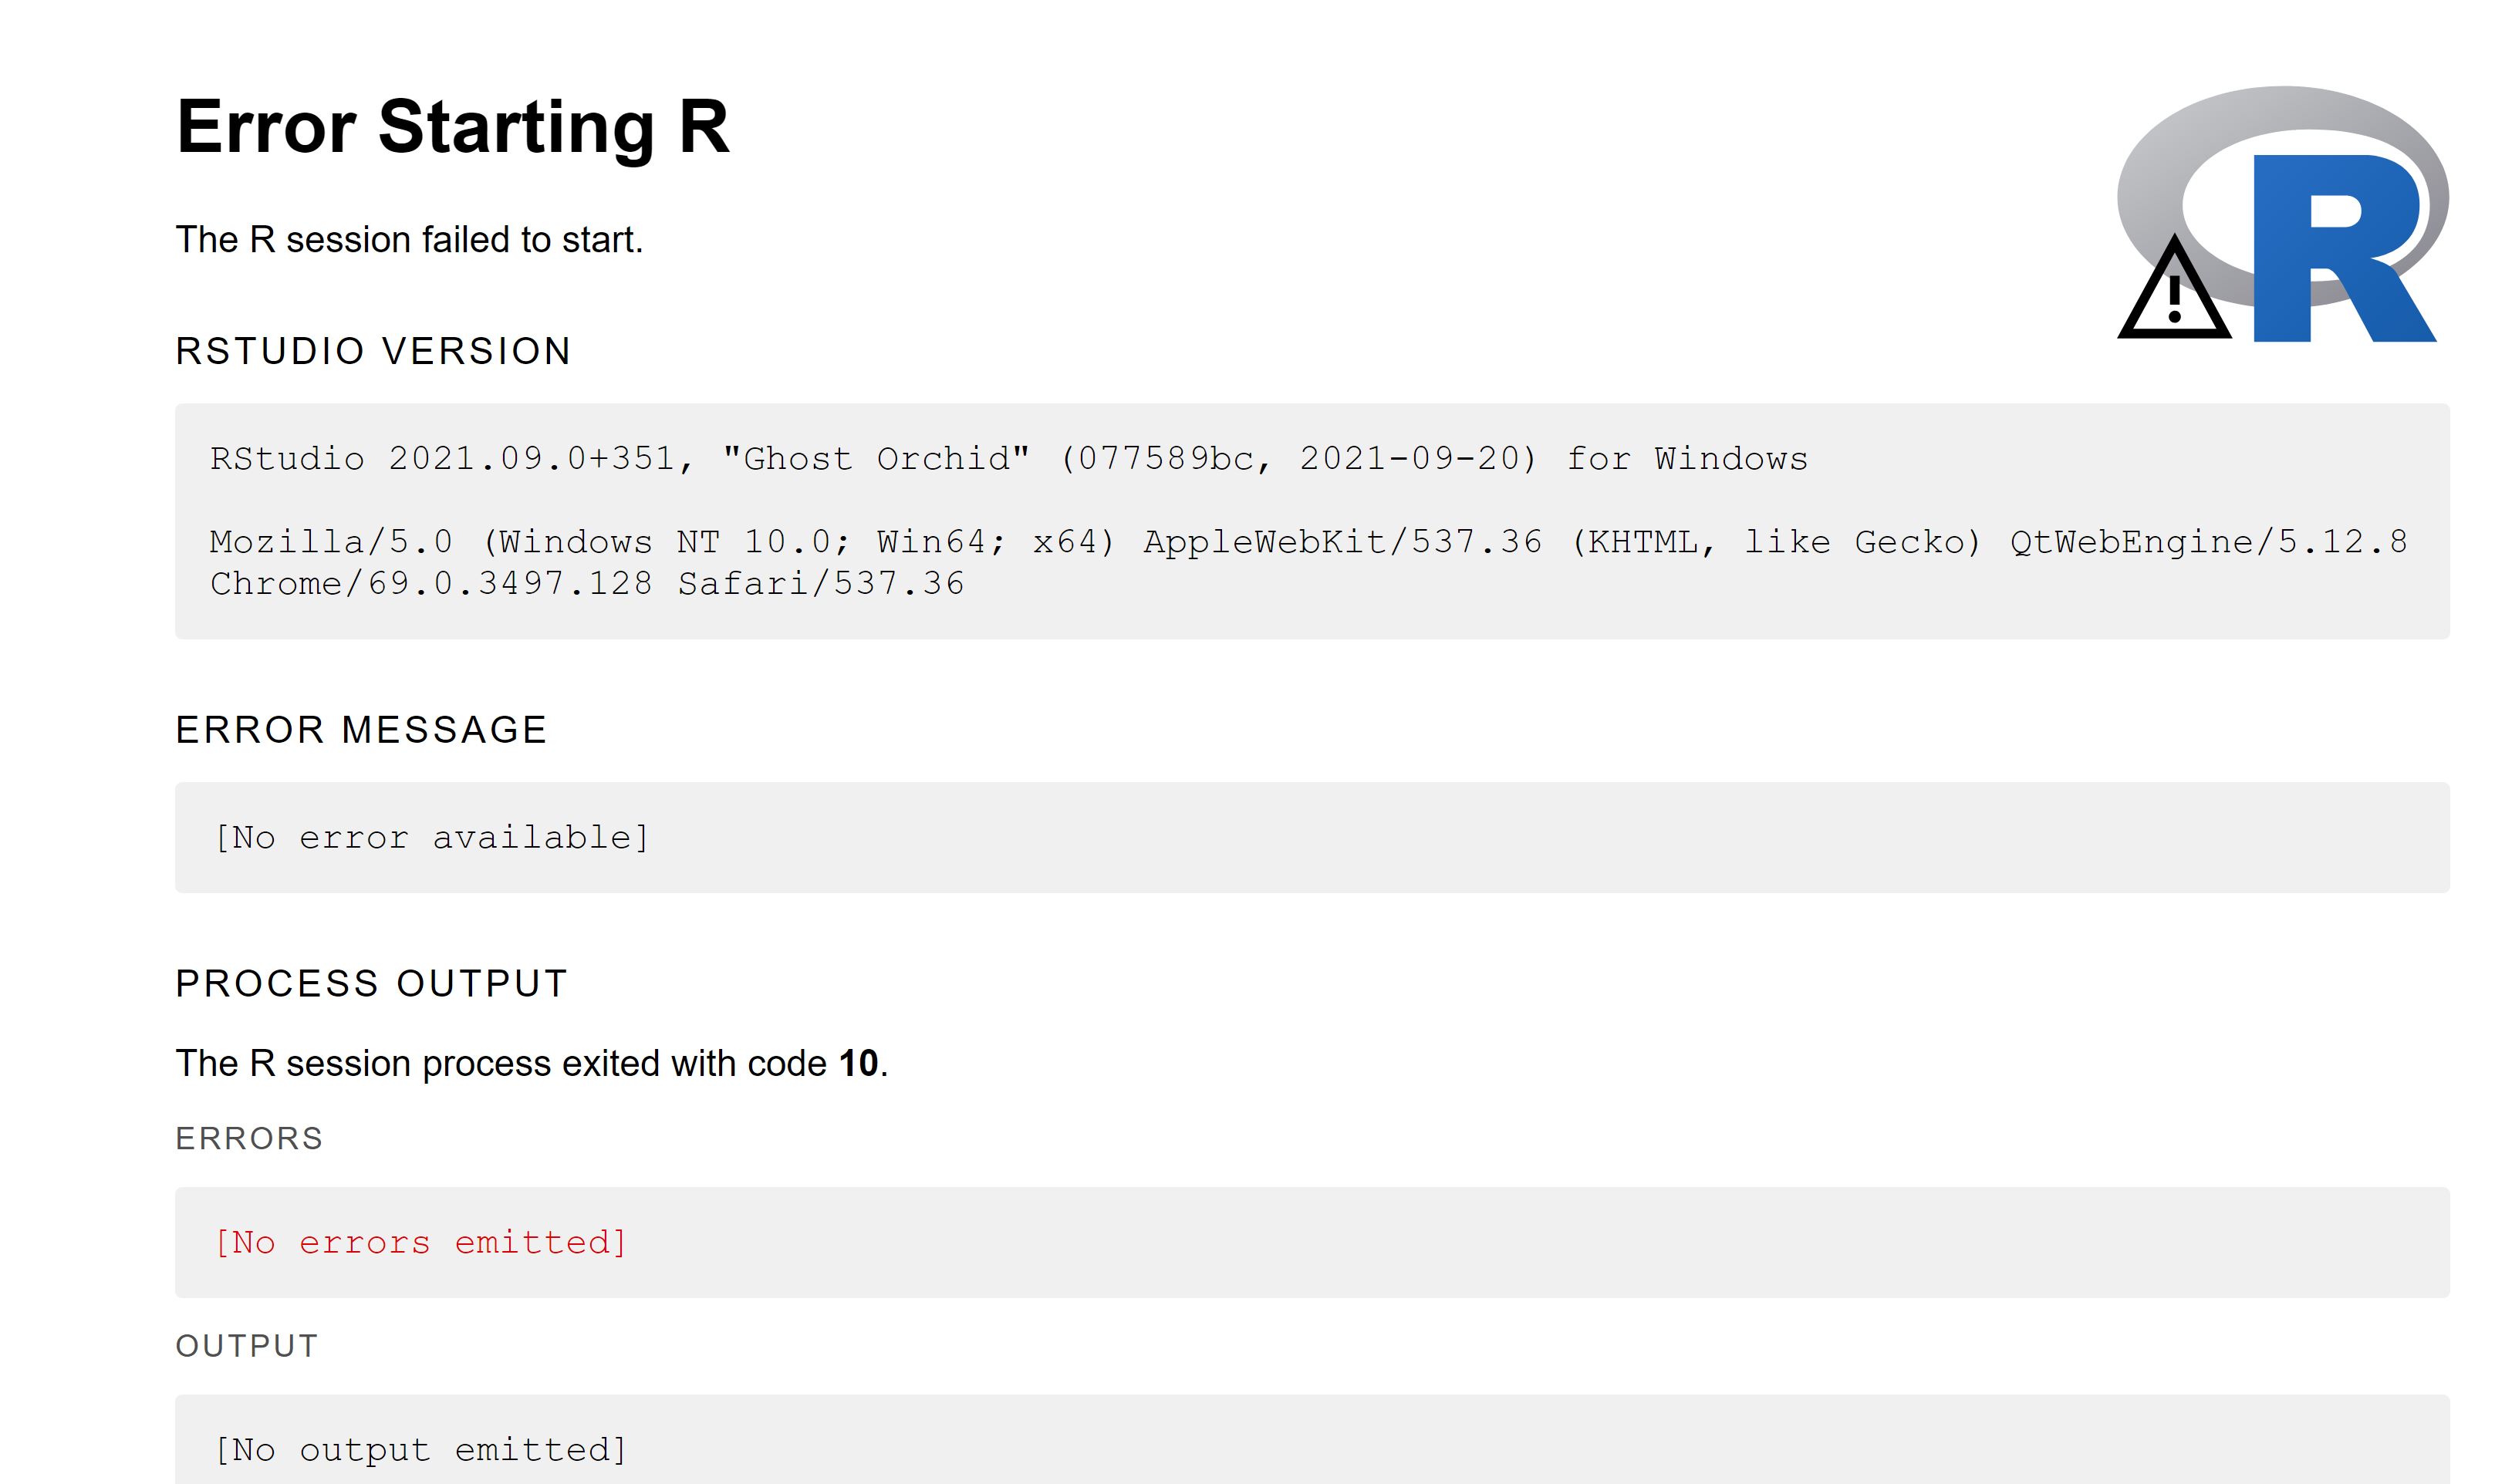Screen dimensions: 2495x1484
Task: Click the ERROR MESSAGE section heading
Action: point(361,730)
